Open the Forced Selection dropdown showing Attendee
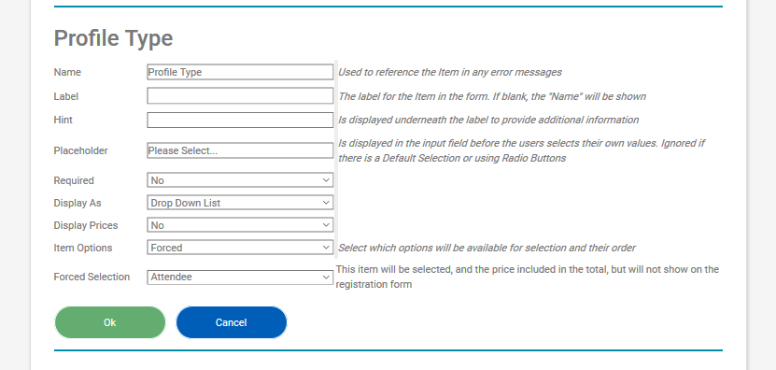This screenshot has height=370, width=776. click(x=240, y=277)
